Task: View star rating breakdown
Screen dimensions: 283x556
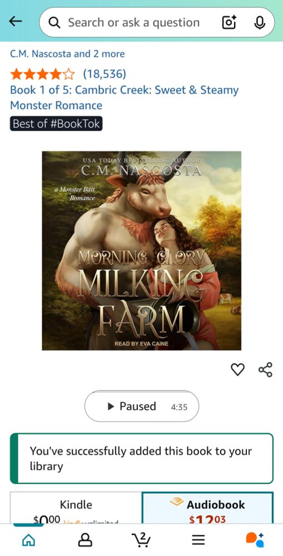Action: (x=43, y=74)
